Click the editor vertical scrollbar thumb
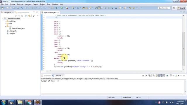Image resolution: width=187 pixels, height=105 pixels. pos(183,49)
